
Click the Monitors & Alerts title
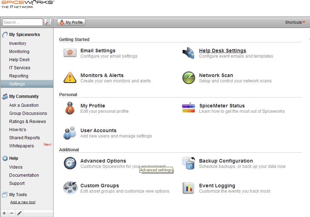coord(102,75)
